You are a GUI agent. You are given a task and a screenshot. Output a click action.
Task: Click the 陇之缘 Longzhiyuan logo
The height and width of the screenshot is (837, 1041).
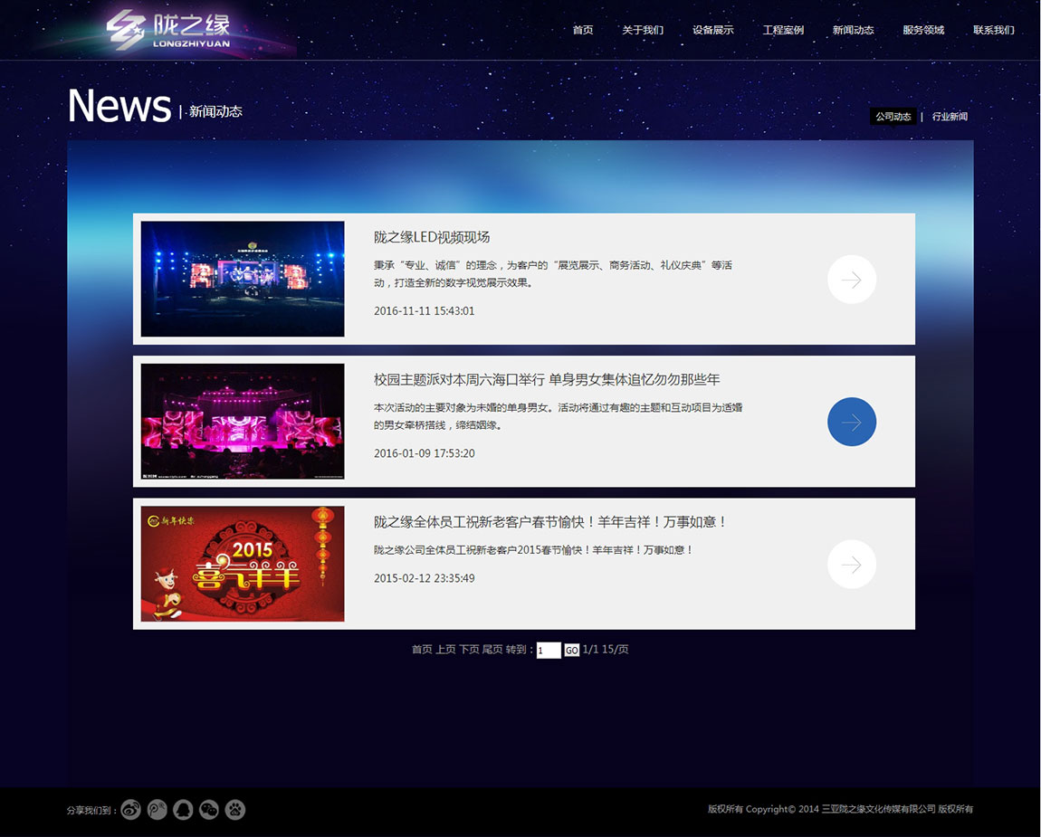click(x=168, y=30)
